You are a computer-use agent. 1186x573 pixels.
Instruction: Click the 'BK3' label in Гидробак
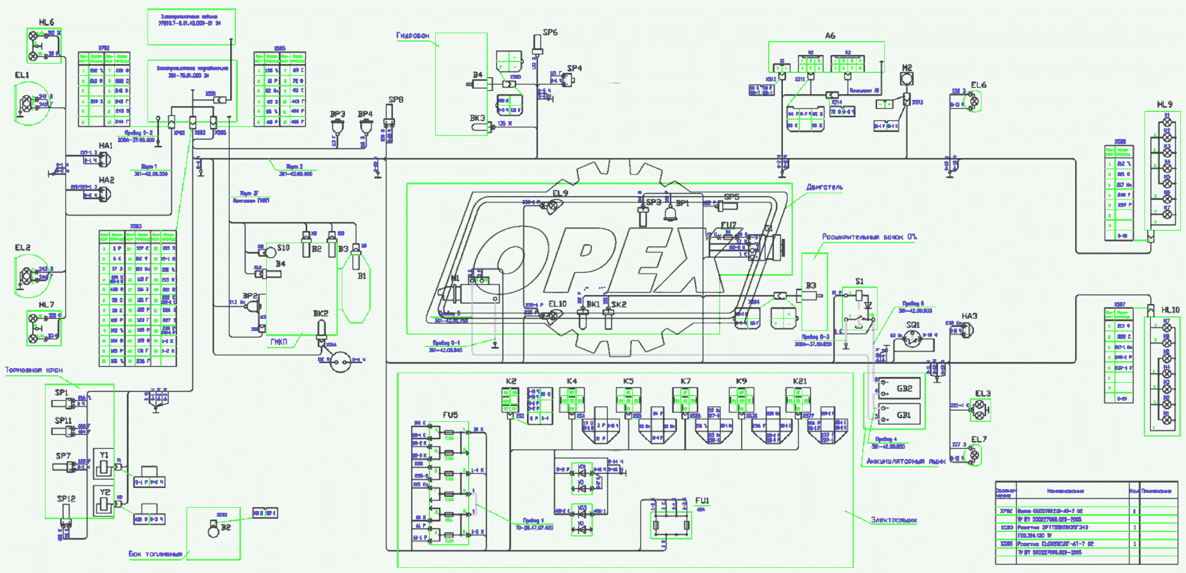pos(477,118)
